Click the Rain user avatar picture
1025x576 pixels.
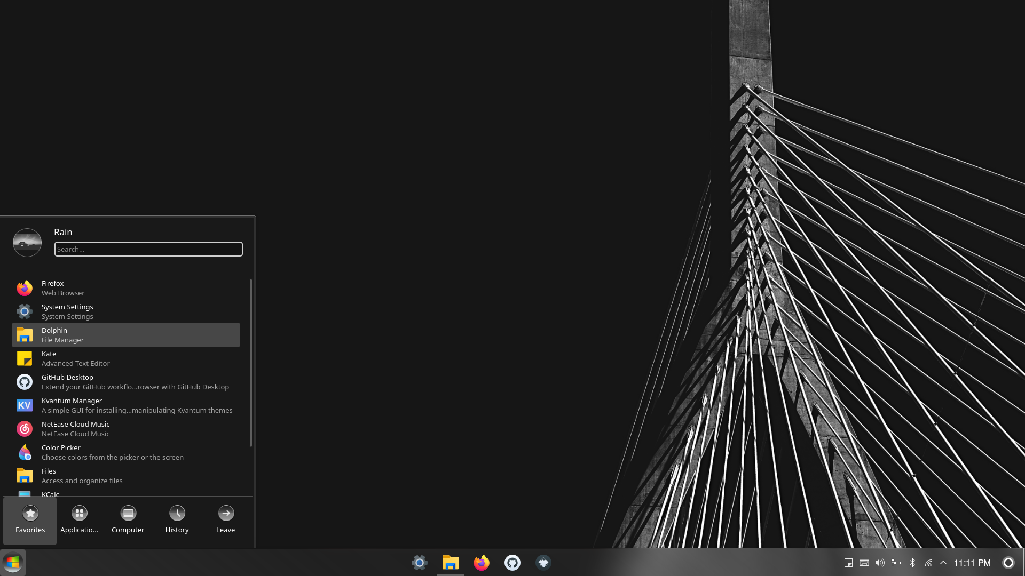[x=27, y=243]
